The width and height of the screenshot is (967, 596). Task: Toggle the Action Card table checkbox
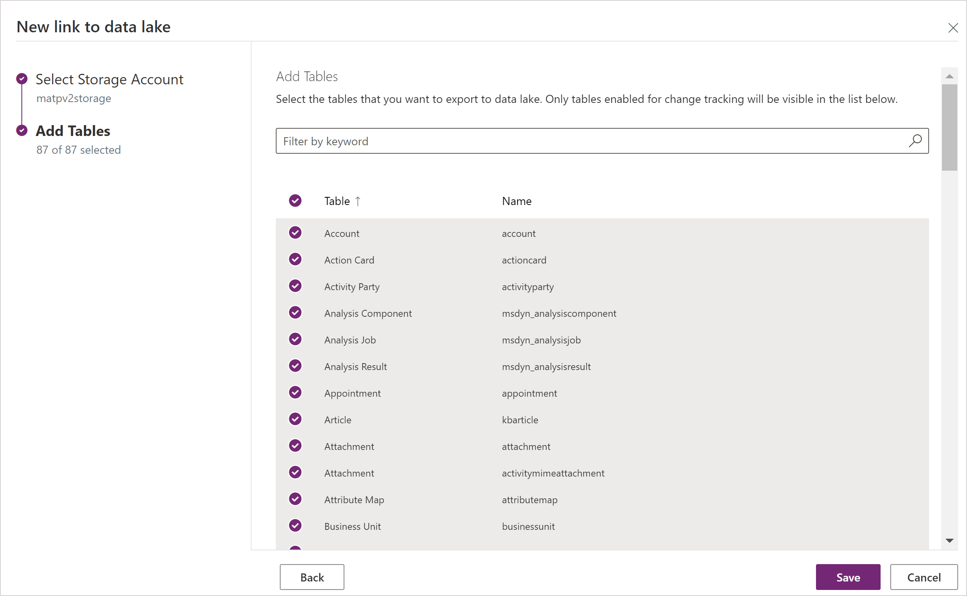click(295, 260)
